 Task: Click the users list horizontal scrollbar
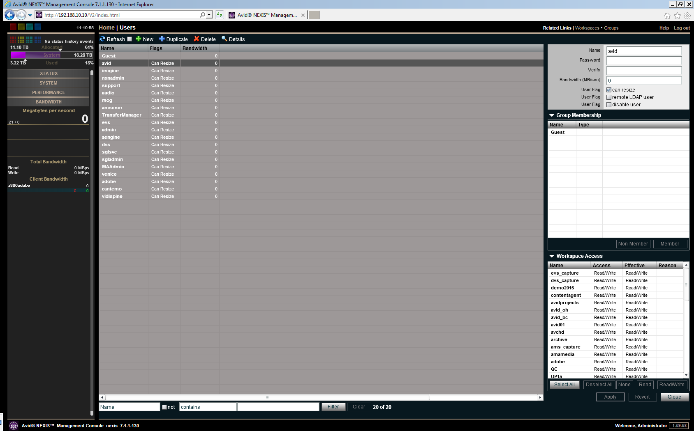click(x=268, y=397)
